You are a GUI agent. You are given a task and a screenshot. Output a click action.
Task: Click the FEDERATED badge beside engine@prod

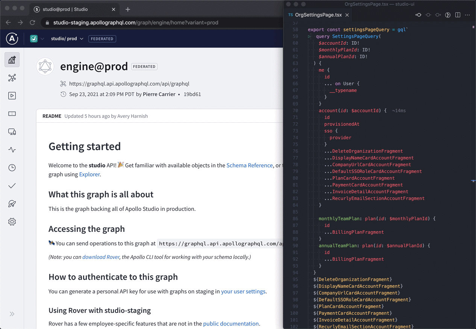[144, 66]
